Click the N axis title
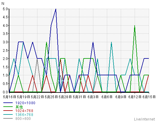 pyautogui.click(x=3, y=4)
